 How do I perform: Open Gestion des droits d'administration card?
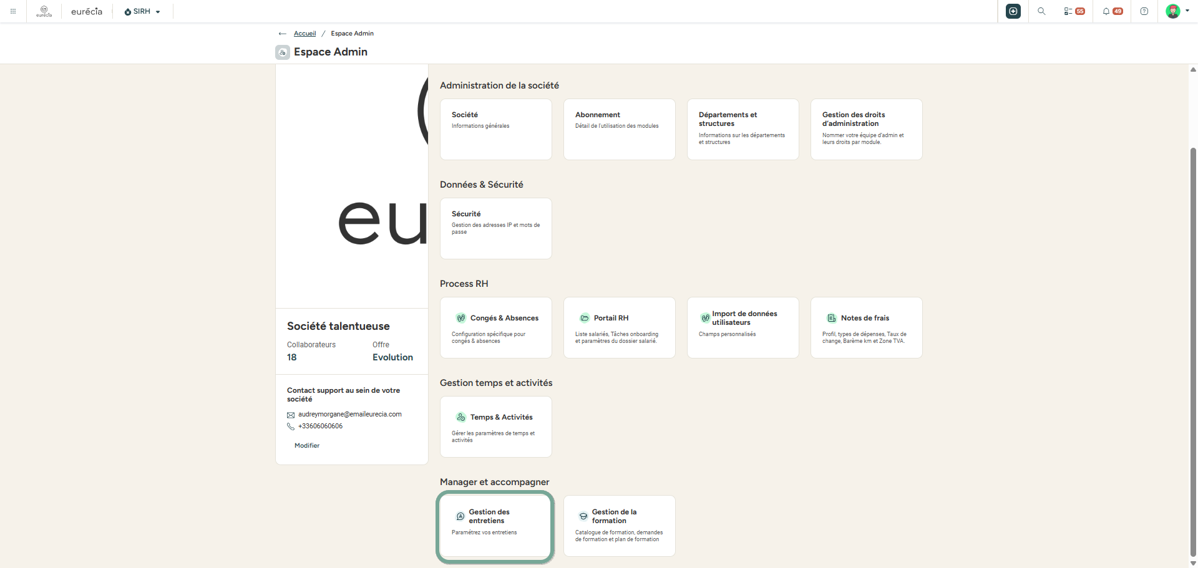(x=867, y=129)
